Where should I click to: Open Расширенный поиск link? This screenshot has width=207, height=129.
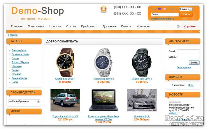coord(162,19)
